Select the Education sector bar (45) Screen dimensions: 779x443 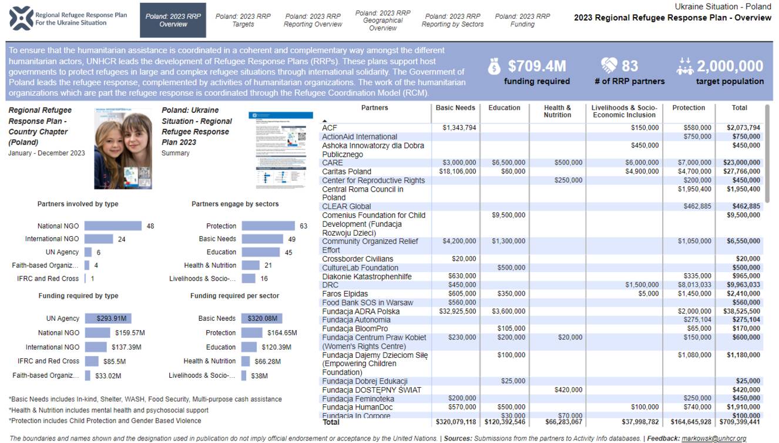point(260,252)
